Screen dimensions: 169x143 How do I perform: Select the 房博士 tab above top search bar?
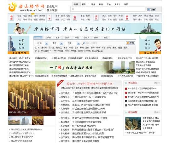pyautogui.click(x=117, y=4)
